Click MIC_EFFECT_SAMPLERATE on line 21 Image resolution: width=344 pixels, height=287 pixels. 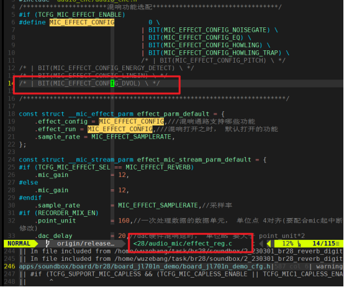(131, 137)
